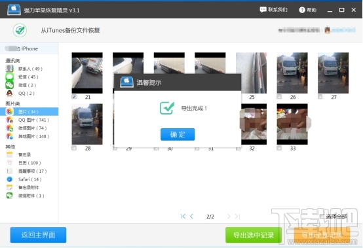Click the 确定 button in the dialog
This screenshot has width=363, height=248.
pos(178,134)
